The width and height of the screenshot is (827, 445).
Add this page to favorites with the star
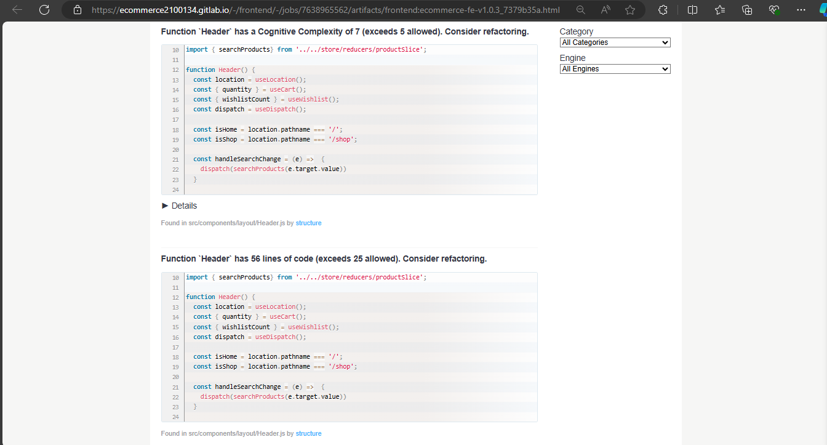click(x=630, y=10)
